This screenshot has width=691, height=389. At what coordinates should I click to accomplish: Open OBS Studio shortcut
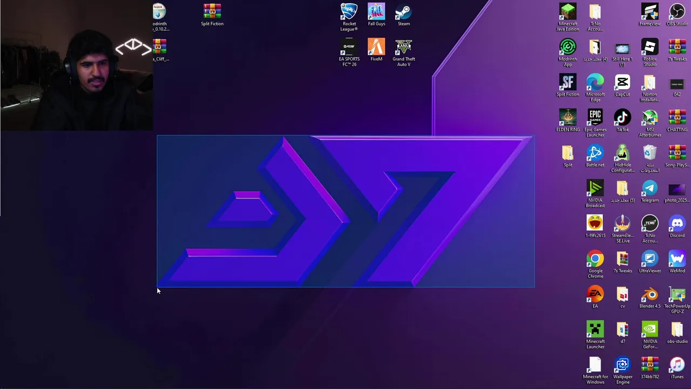(x=677, y=15)
